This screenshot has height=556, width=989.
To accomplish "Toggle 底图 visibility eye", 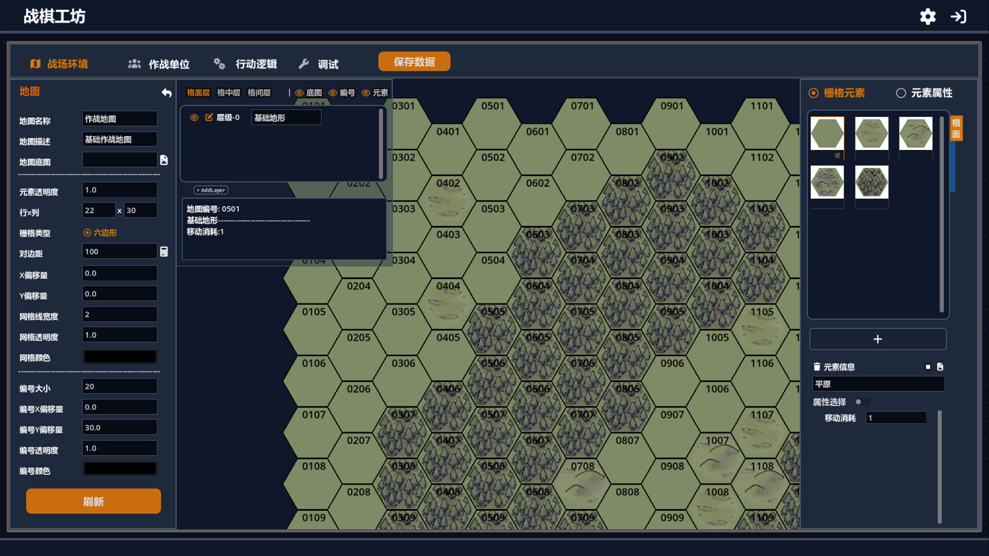I will coord(299,93).
